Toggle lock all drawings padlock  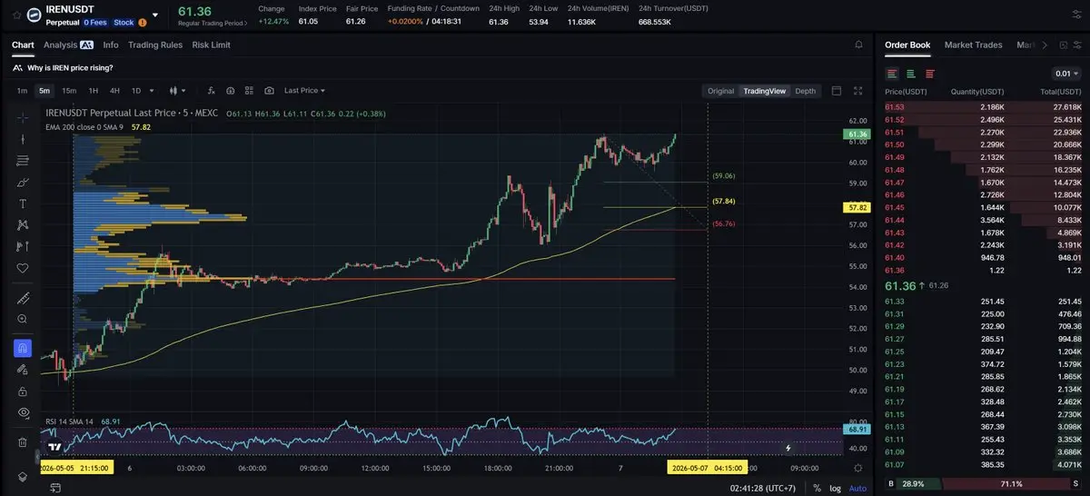pyautogui.click(x=23, y=391)
